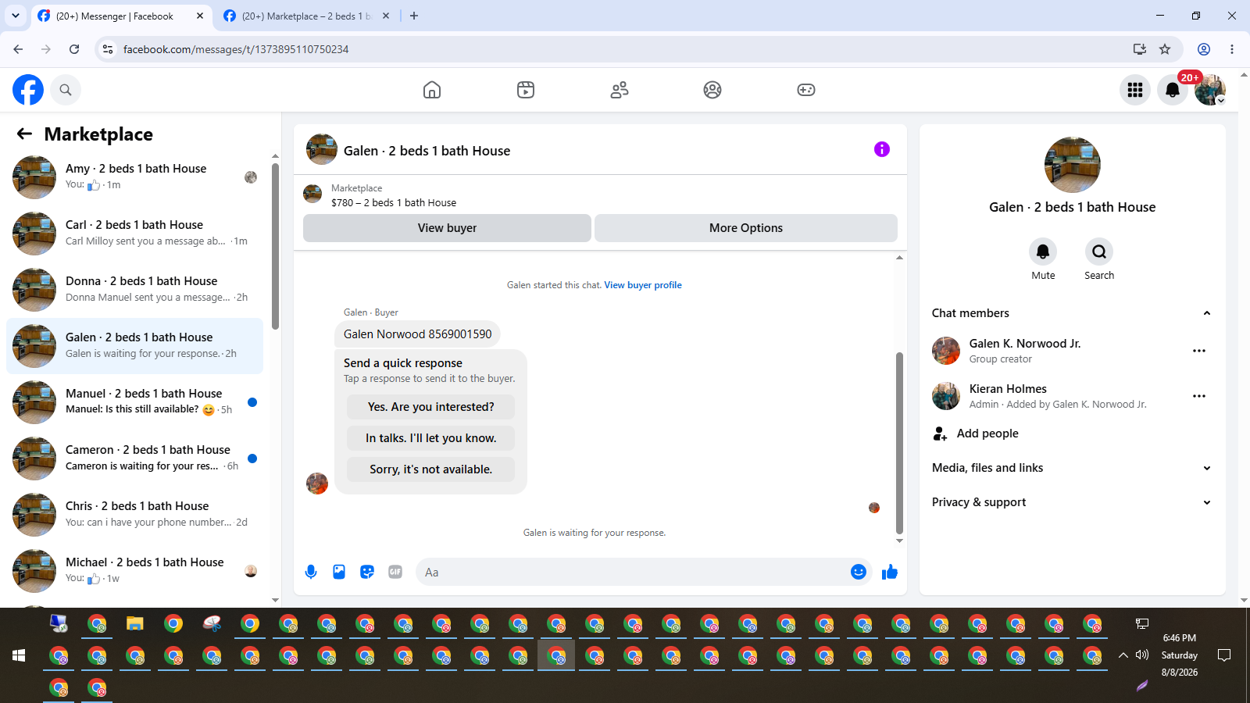Open Amy · 2 beds 1 bath House chat
This screenshot has height=703, width=1250.
click(x=134, y=177)
